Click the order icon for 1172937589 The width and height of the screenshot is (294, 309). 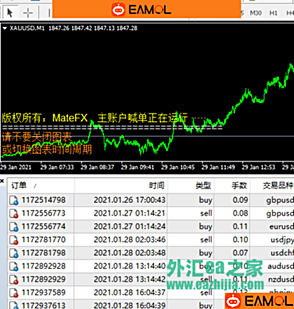coord(14,293)
